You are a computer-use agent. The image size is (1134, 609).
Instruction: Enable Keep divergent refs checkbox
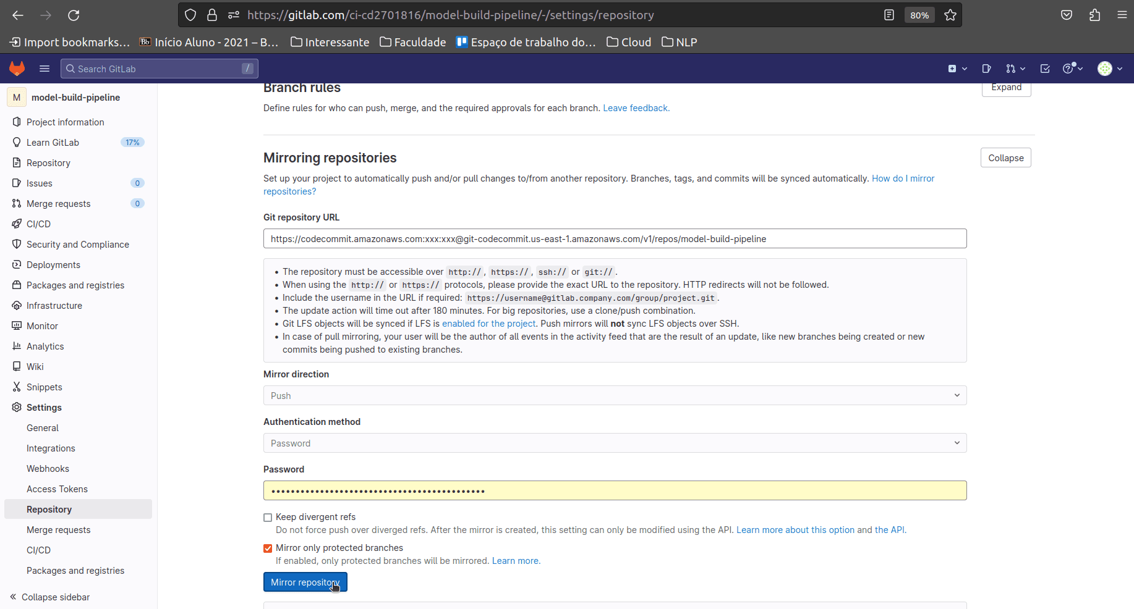(x=268, y=518)
